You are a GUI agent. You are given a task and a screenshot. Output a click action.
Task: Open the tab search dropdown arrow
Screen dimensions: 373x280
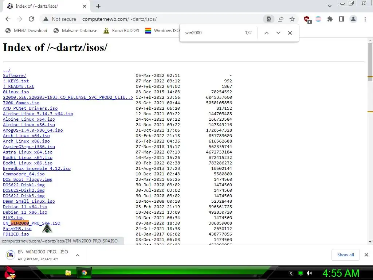(329, 6)
